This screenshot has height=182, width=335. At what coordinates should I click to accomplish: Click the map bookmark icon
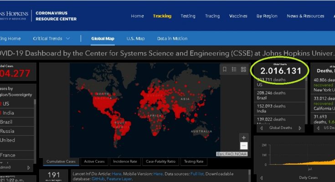(x=225, y=69)
